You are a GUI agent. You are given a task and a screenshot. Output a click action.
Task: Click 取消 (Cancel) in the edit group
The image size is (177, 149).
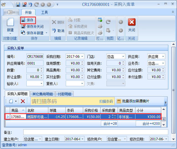(x=58, y=31)
